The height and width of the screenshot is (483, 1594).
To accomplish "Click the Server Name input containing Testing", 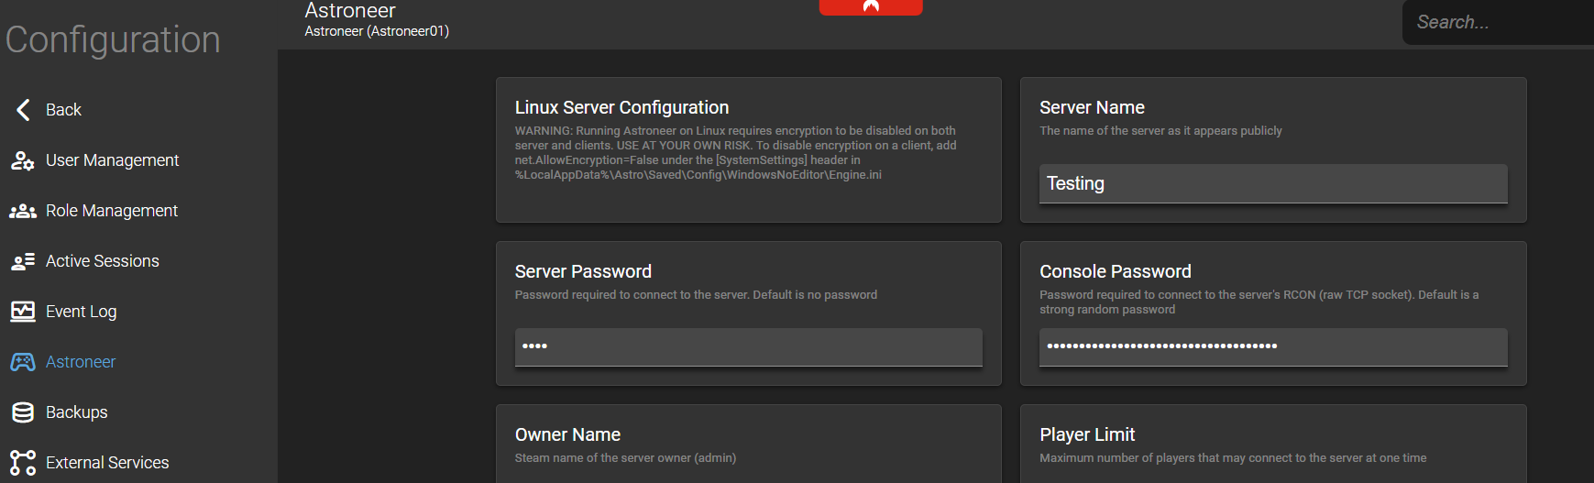I will (1273, 183).
